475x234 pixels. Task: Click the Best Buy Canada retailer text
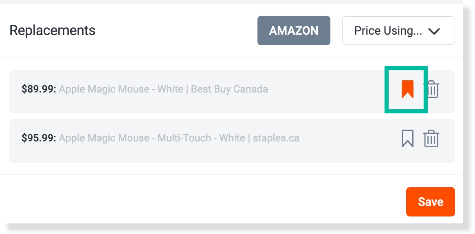coord(229,89)
